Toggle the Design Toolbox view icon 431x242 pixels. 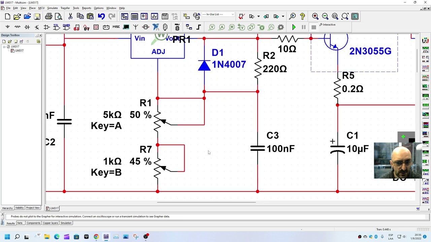[125, 16]
